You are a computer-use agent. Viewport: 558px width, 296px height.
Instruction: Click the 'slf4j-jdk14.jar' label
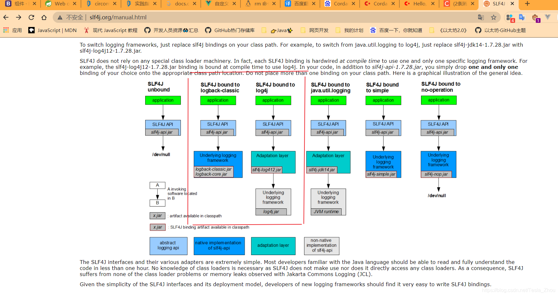(322, 170)
